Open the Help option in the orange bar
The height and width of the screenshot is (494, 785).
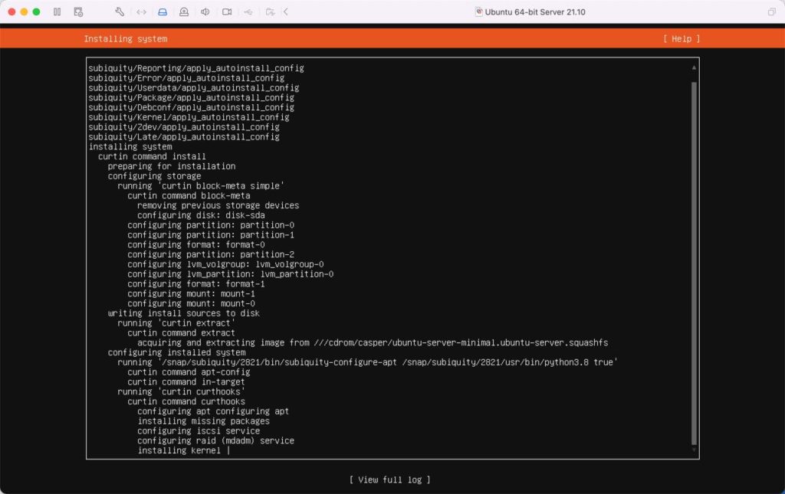pyautogui.click(x=681, y=38)
